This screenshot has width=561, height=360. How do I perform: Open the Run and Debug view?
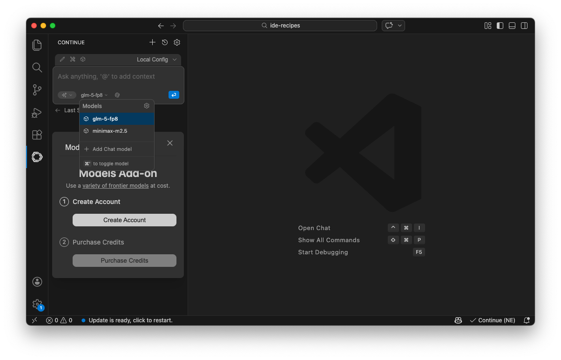coord(37,112)
